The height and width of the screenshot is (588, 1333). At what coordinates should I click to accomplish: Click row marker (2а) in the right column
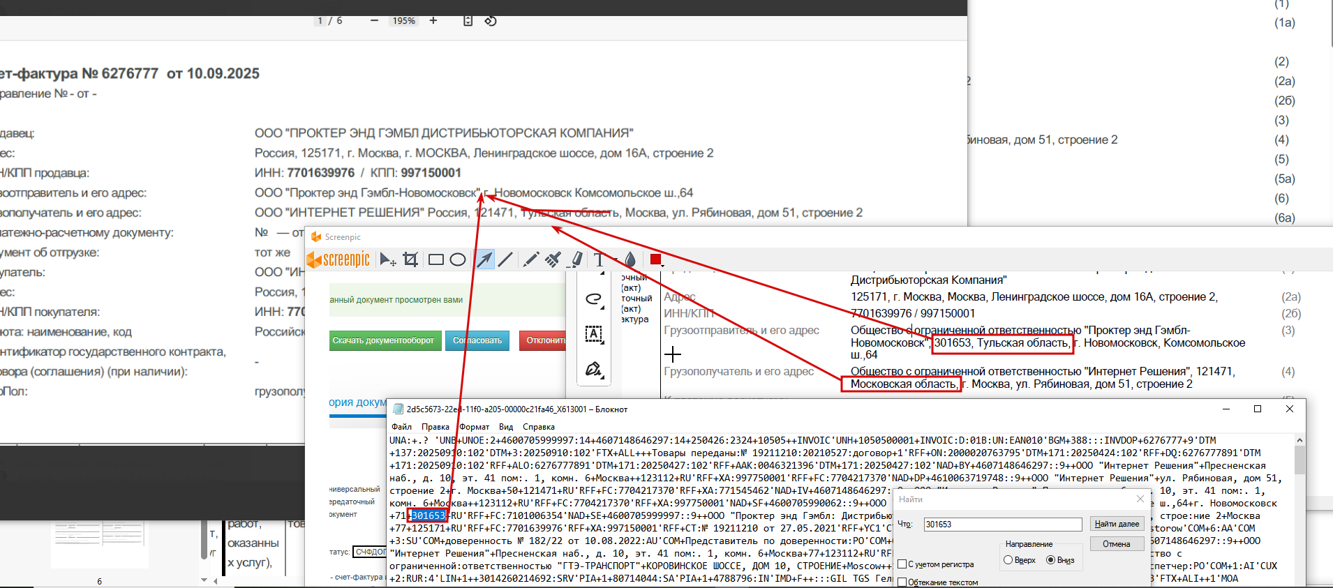click(x=1284, y=81)
